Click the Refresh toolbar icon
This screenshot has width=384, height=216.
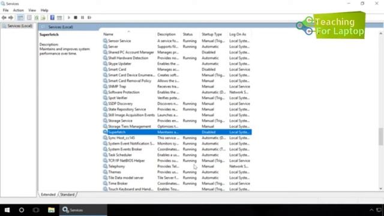coord(37,17)
